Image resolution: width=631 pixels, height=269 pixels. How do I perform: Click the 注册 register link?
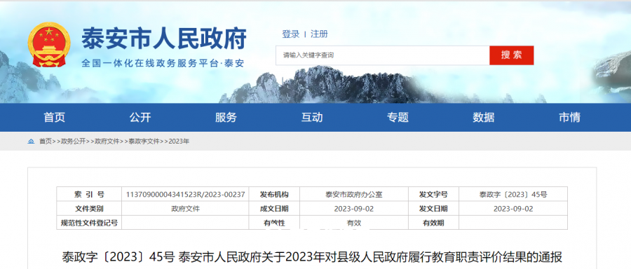(319, 34)
